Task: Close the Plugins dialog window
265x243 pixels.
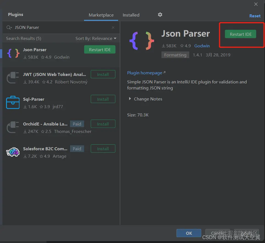Action: (256, 4)
